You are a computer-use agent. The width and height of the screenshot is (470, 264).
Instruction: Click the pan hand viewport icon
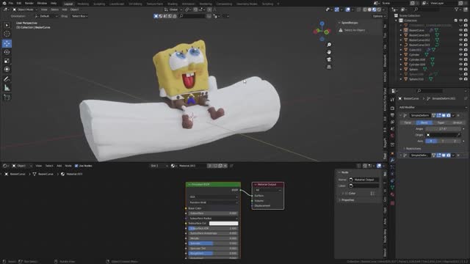point(329,52)
